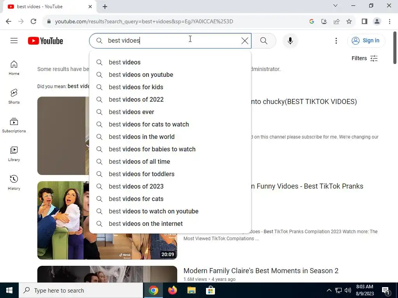
Task: Open History in the sidebar
Action: click(14, 183)
